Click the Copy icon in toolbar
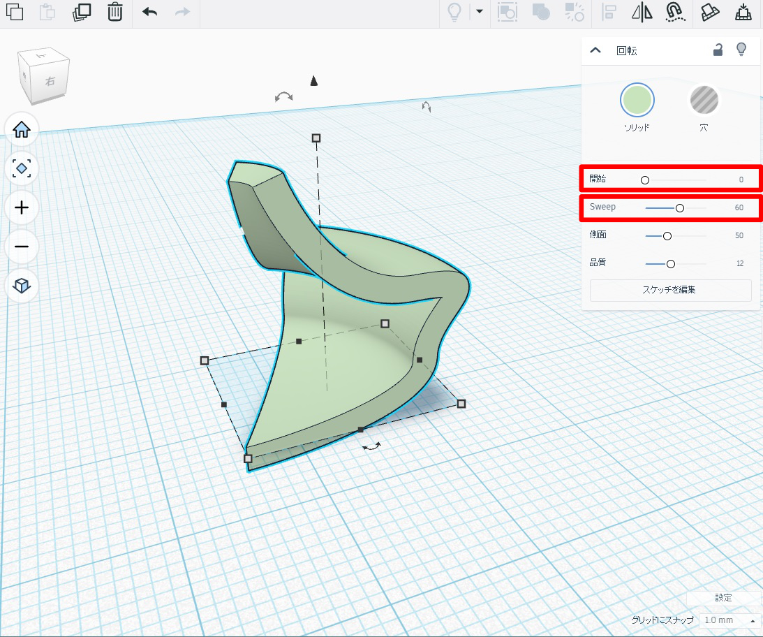This screenshot has height=637, width=763. tap(15, 12)
